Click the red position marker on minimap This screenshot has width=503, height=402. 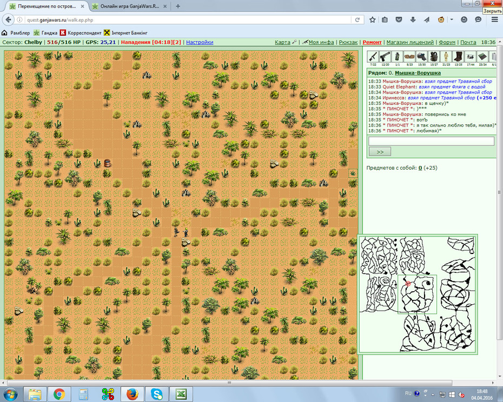coord(408,284)
